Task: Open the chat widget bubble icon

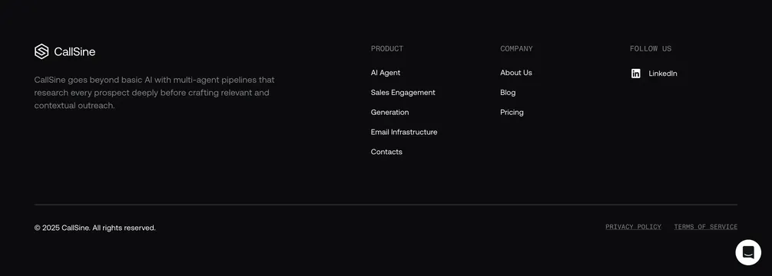Action: [x=748, y=252]
